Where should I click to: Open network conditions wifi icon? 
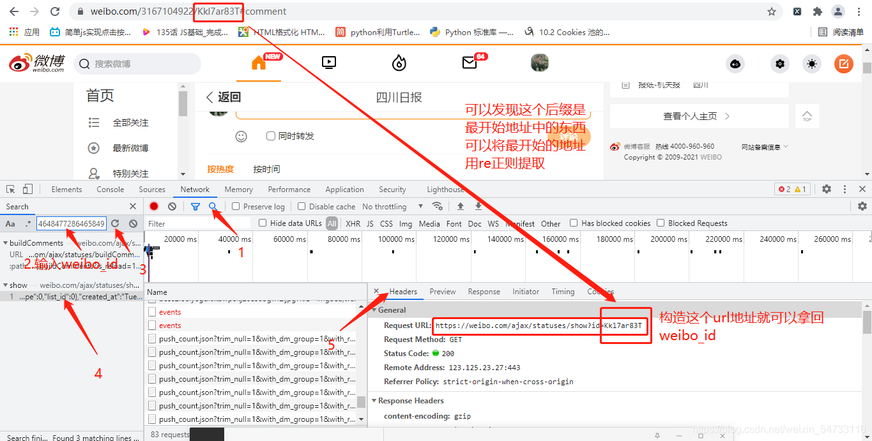point(438,206)
